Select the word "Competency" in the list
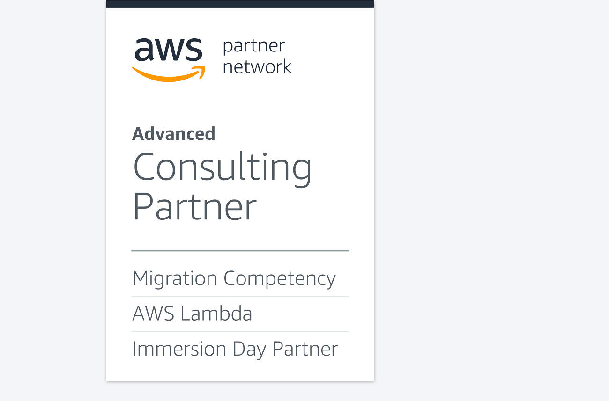This screenshot has height=401, width=609. point(280,279)
